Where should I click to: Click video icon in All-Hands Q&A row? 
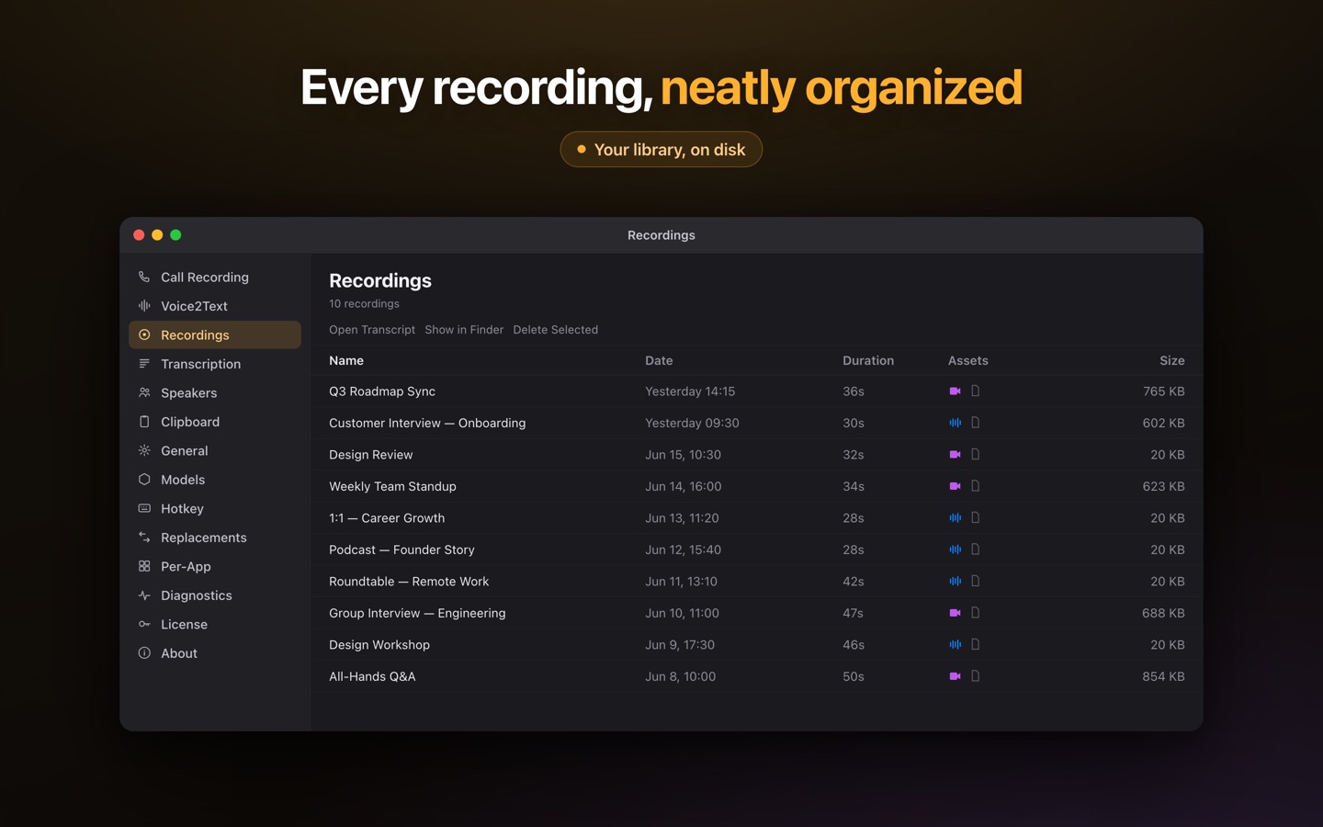tap(955, 676)
